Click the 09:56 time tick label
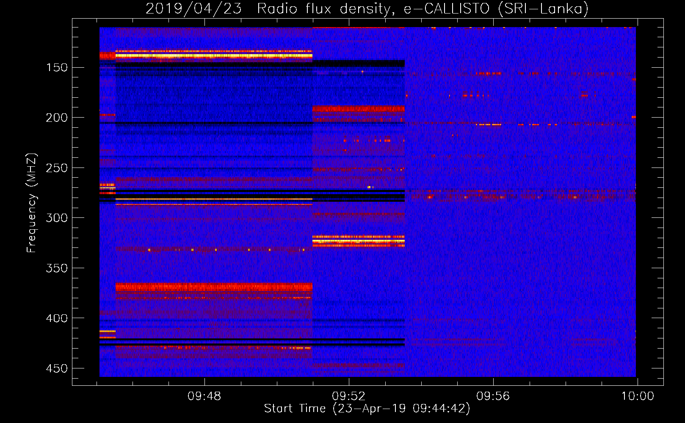685x423 pixels. pyautogui.click(x=493, y=396)
